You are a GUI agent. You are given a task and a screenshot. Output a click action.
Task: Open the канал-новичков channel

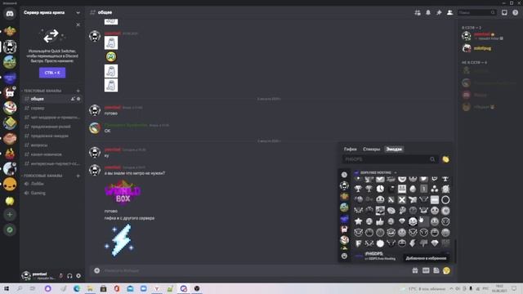tap(51, 154)
